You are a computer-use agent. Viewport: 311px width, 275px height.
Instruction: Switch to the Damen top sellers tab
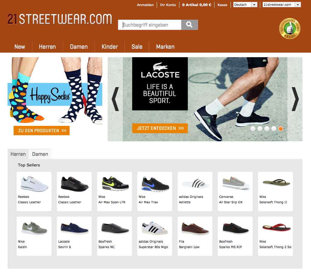(x=40, y=154)
